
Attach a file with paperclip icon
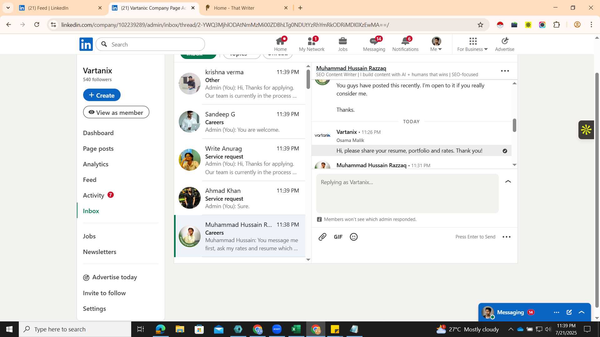coord(322,237)
